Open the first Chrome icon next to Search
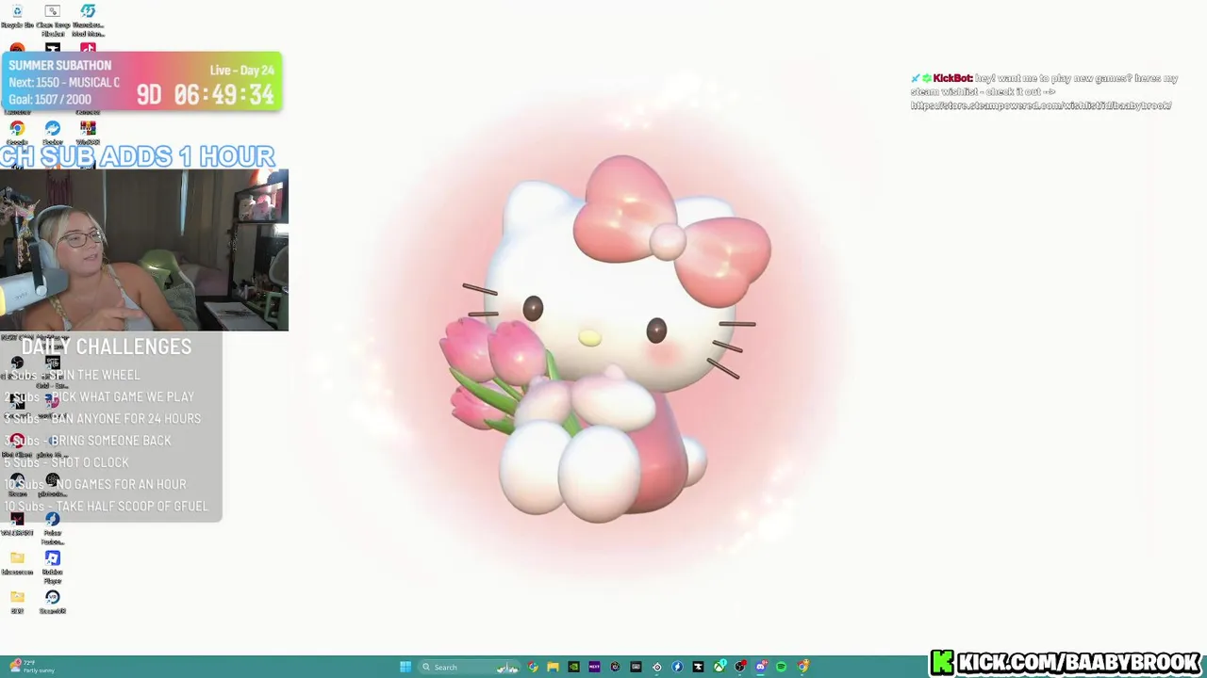Image resolution: width=1207 pixels, height=678 pixels. point(533,667)
